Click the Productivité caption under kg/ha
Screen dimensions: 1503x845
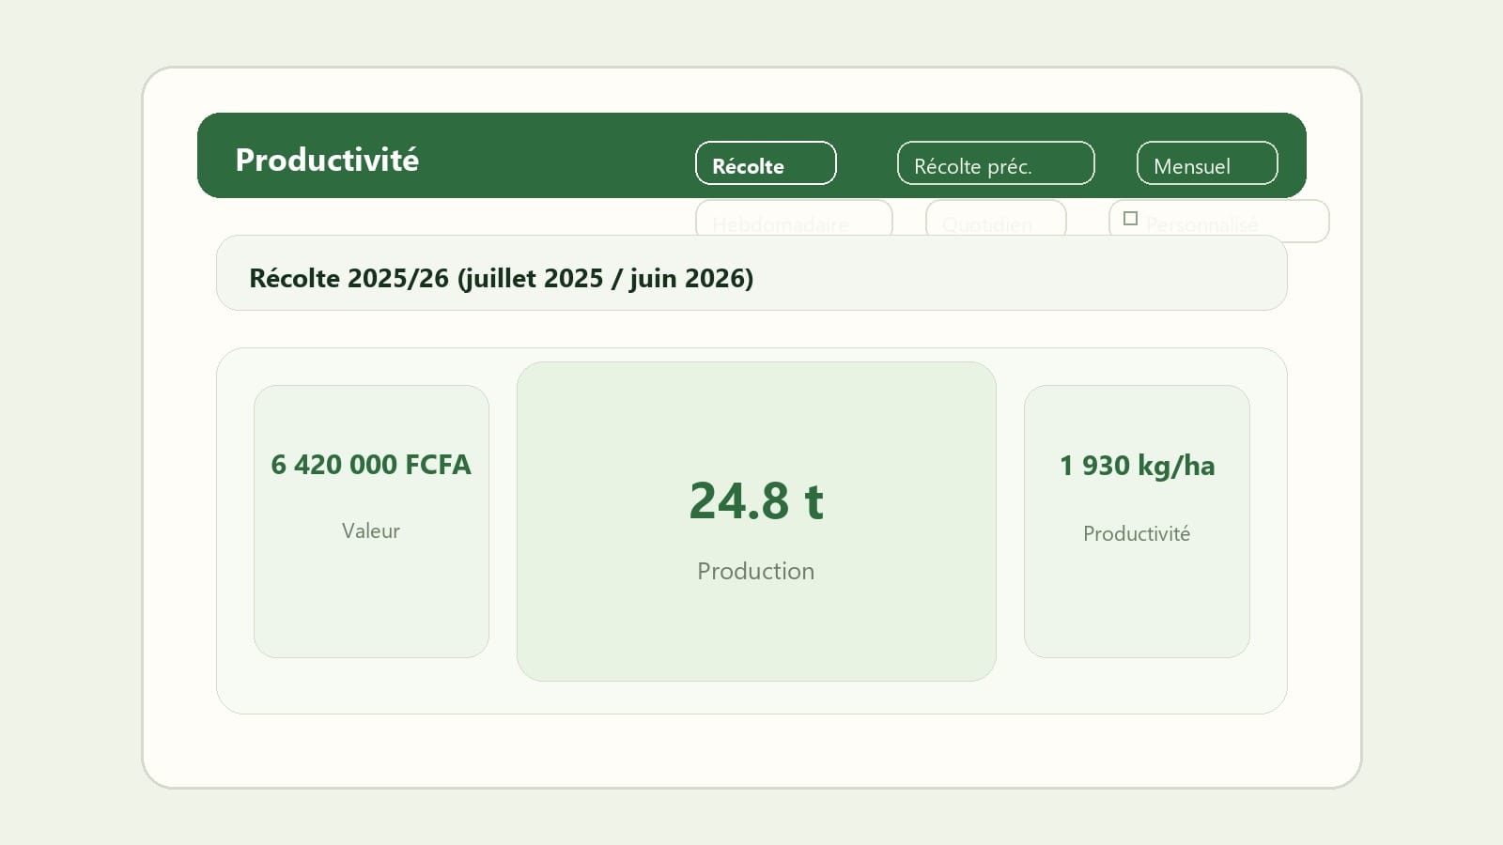click(x=1136, y=534)
